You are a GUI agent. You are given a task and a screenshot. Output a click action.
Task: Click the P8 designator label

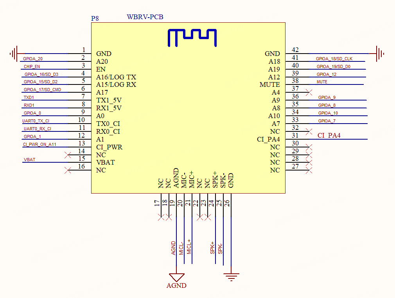(94, 18)
